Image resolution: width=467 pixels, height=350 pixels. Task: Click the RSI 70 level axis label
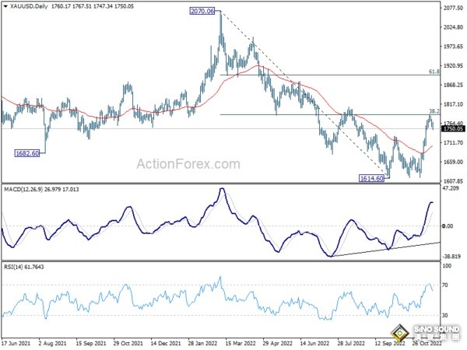pos(447,285)
